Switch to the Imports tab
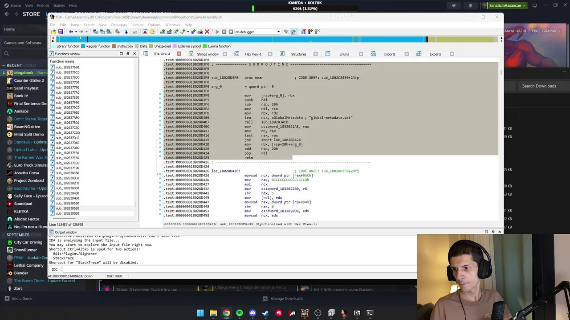 click(390, 54)
